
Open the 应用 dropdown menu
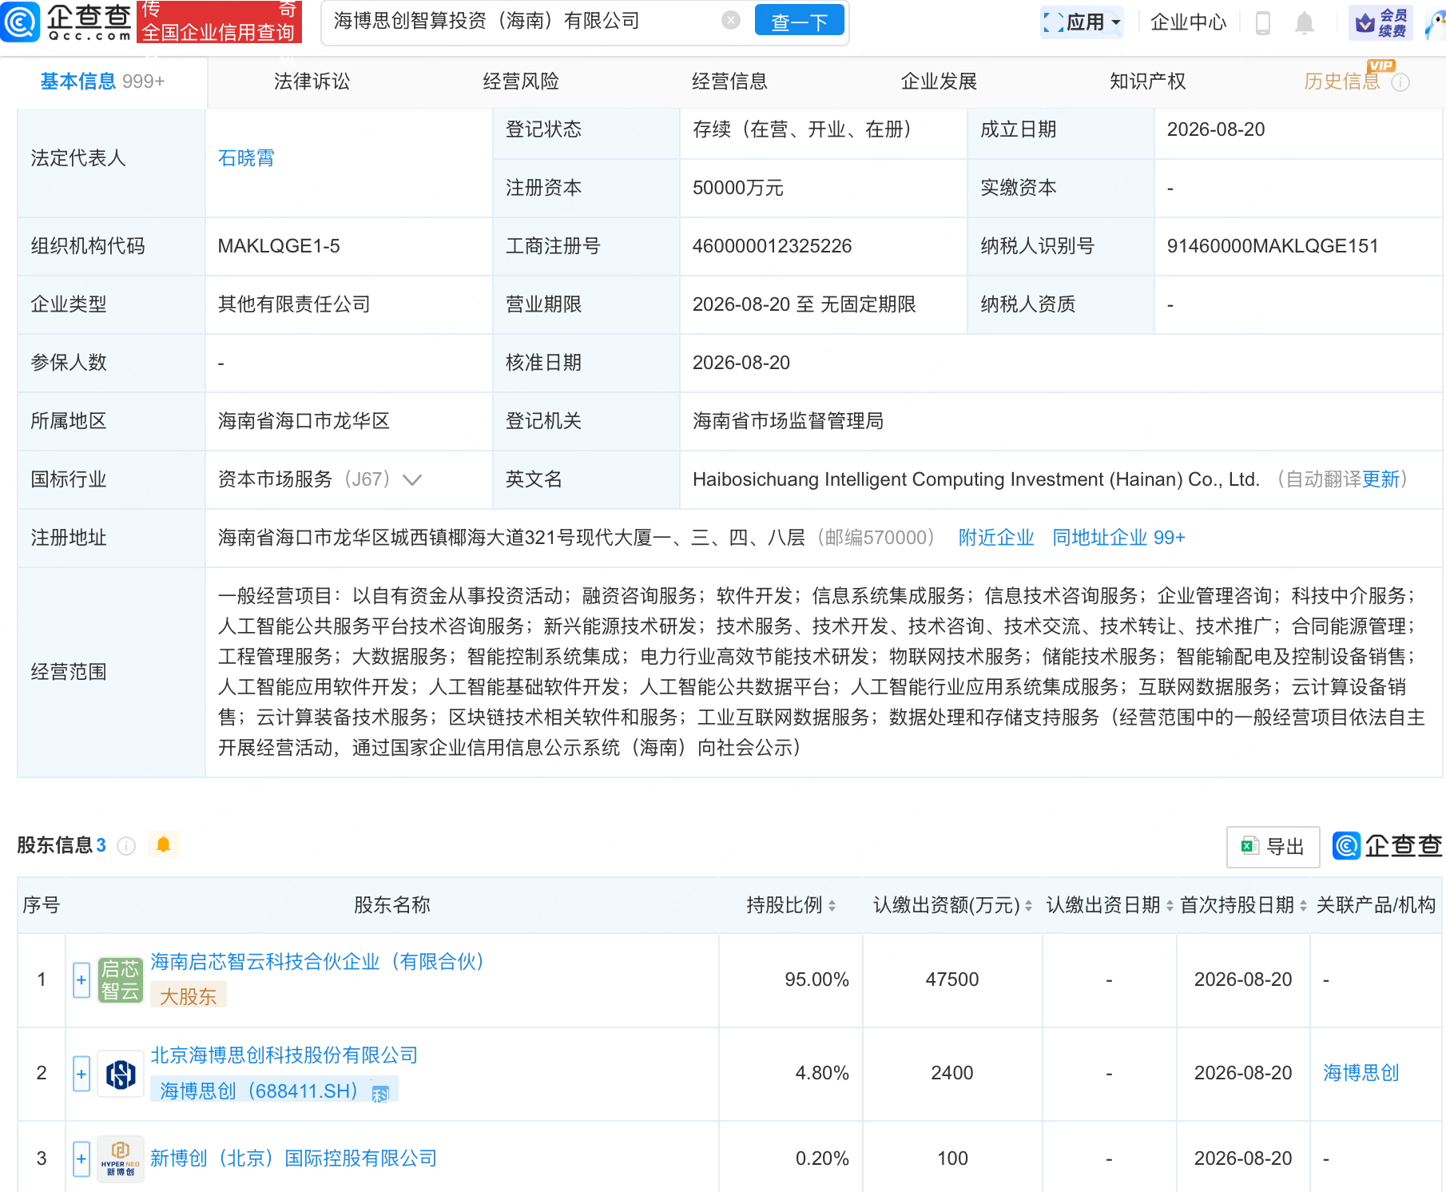pyautogui.click(x=1083, y=22)
